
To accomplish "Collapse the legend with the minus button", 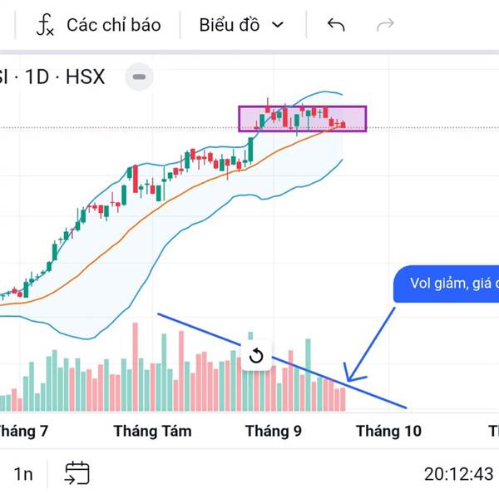I will 139,77.
